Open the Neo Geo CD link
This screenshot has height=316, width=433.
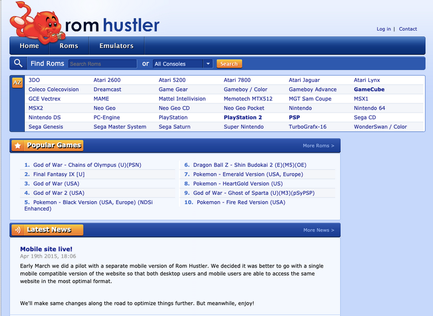point(174,108)
